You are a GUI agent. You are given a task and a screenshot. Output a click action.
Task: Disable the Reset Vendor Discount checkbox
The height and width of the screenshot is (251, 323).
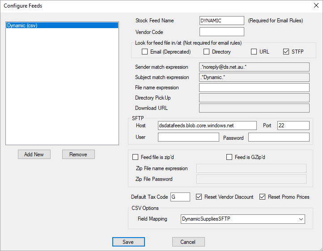tap(199, 197)
